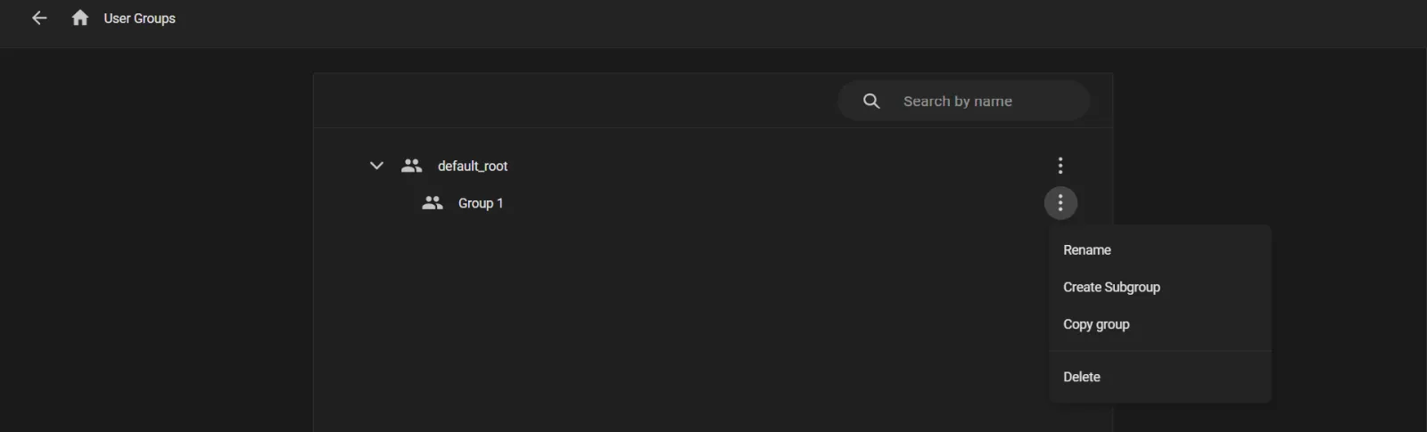Select the Group 1 row
1427x432 pixels.
(713, 203)
